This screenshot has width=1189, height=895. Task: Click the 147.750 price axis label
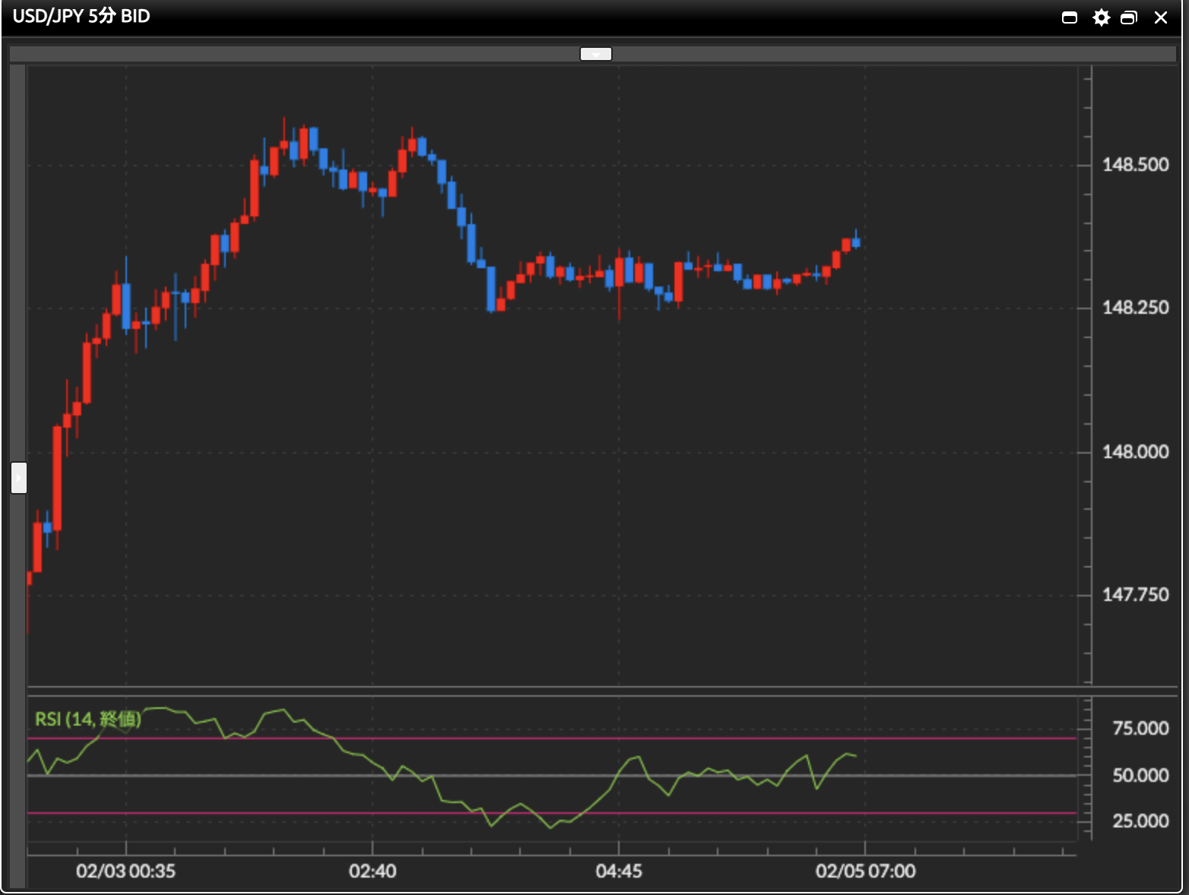point(1135,595)
